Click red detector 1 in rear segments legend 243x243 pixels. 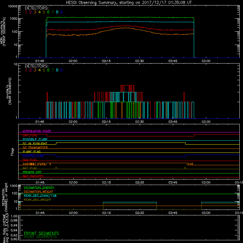click(x=26, y=70)
